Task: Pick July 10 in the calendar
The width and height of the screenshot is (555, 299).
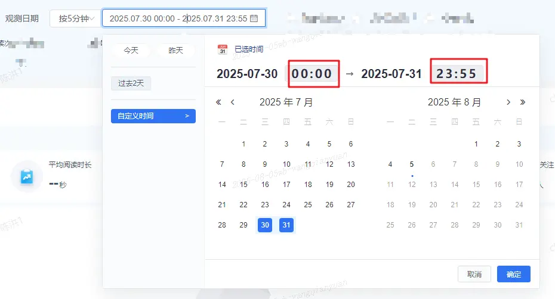Action: point(286,164)
